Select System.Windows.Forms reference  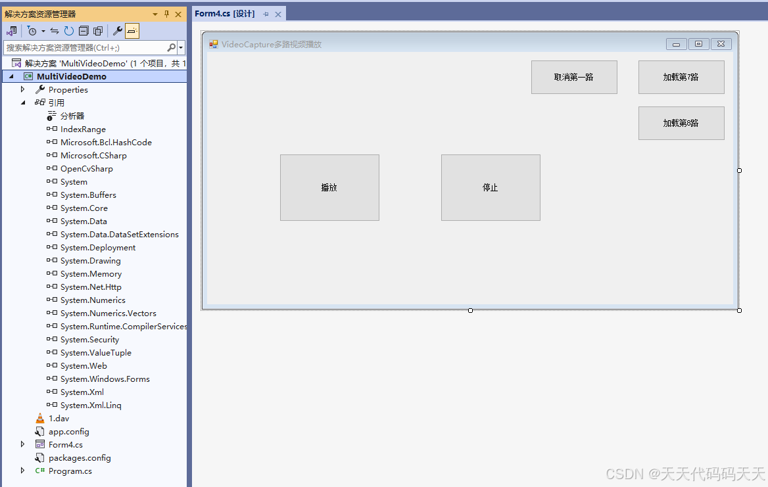(105, 379)
